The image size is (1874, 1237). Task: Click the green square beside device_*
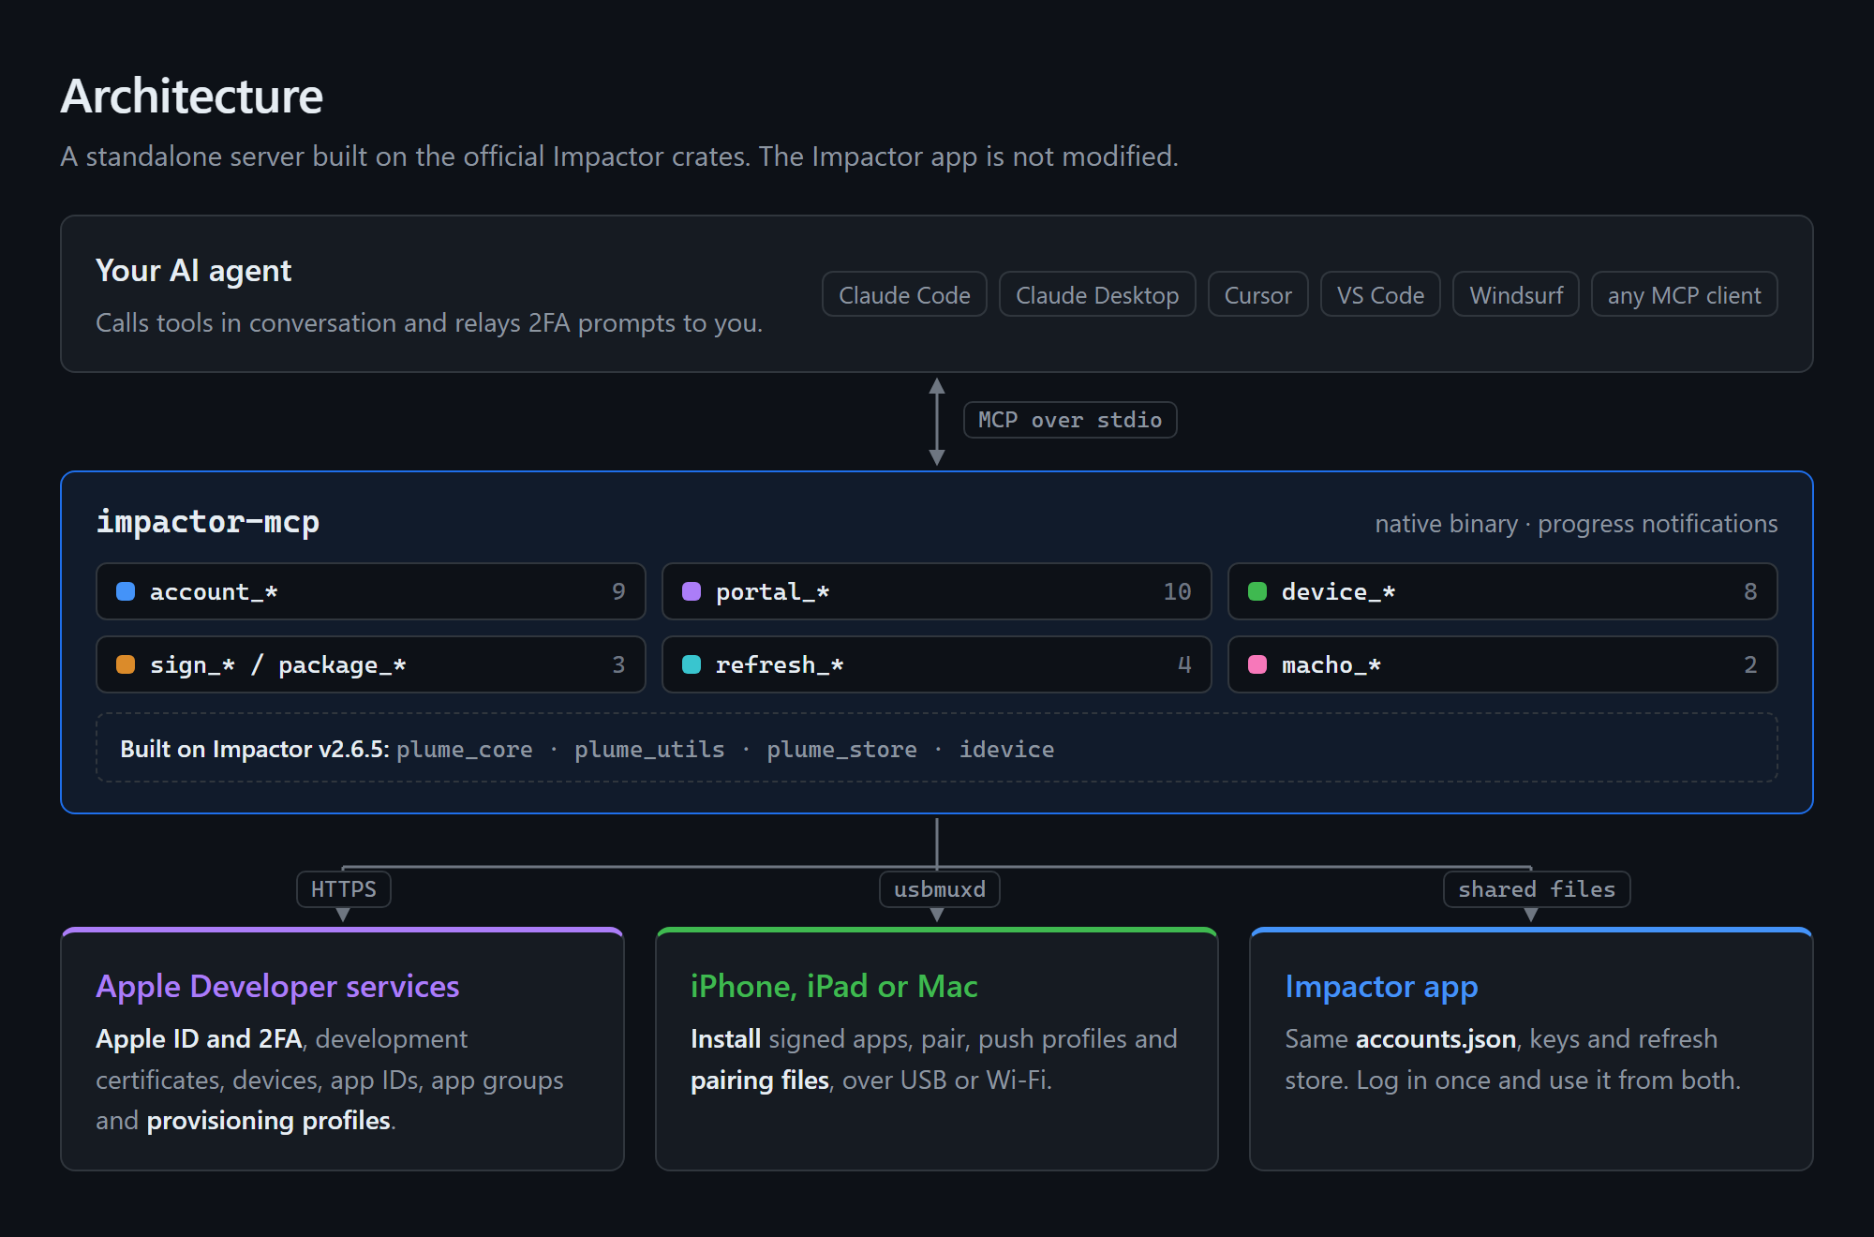coord(1257,591)
